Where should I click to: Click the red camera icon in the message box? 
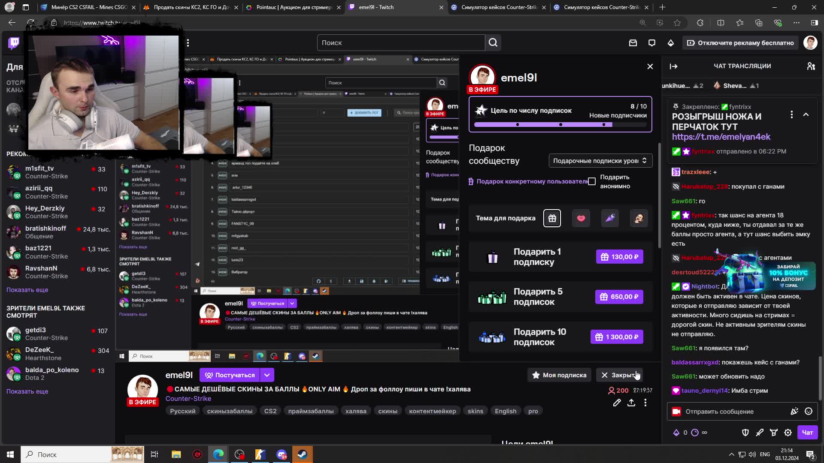click(x=676, y=412)
